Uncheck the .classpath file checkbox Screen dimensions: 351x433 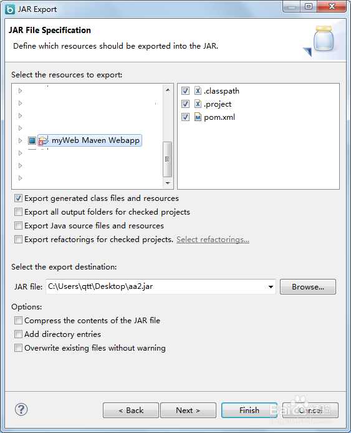coord(185,90)
